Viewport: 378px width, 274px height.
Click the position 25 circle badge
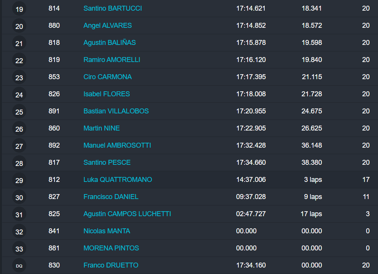coord(19,112)
